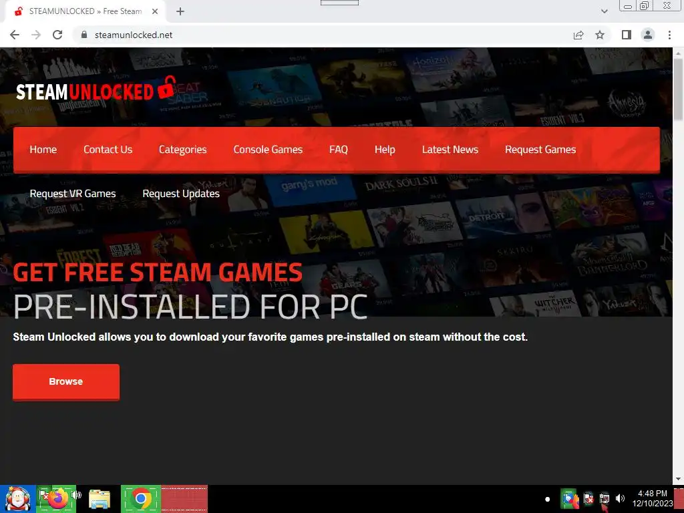Screen dimensions: 684x513
Task: Open a new browser tab
Action: click(180, 11)
